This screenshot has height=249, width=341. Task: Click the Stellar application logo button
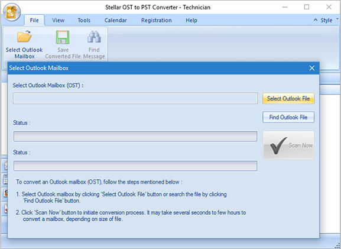[x=12, y=12]
